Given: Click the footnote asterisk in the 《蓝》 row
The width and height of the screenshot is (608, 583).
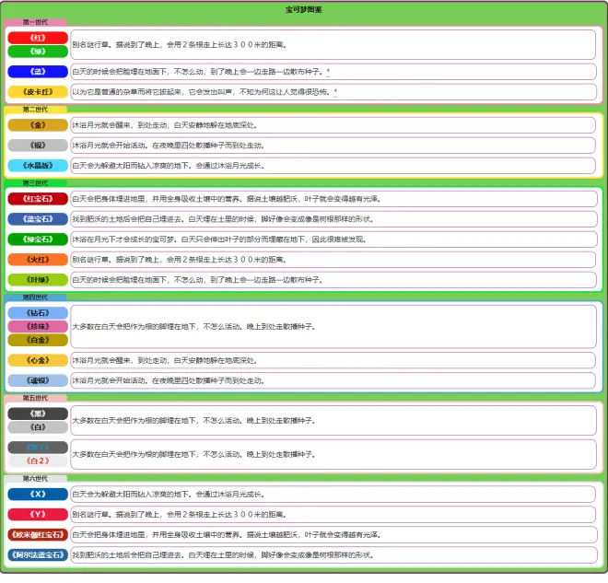Looking at the screenshot, I should (x=328, y=71).
